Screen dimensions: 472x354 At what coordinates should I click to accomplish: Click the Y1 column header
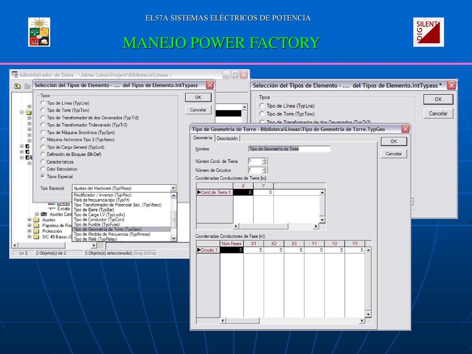(314, 243)
